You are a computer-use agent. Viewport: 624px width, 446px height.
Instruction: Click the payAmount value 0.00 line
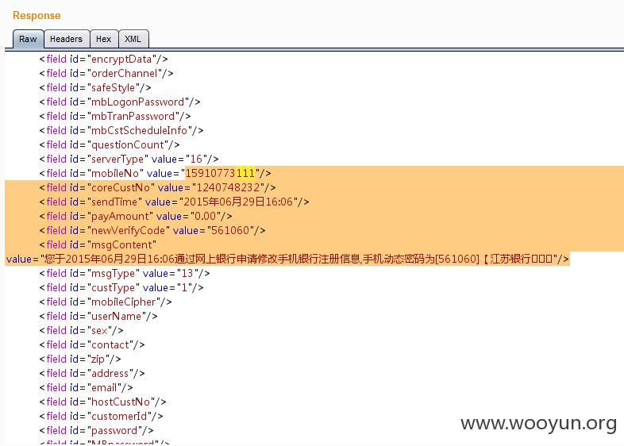click(x=136, y=217)
